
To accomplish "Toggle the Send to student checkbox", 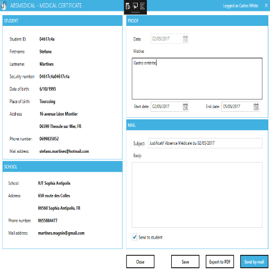I will pos(134,237).
